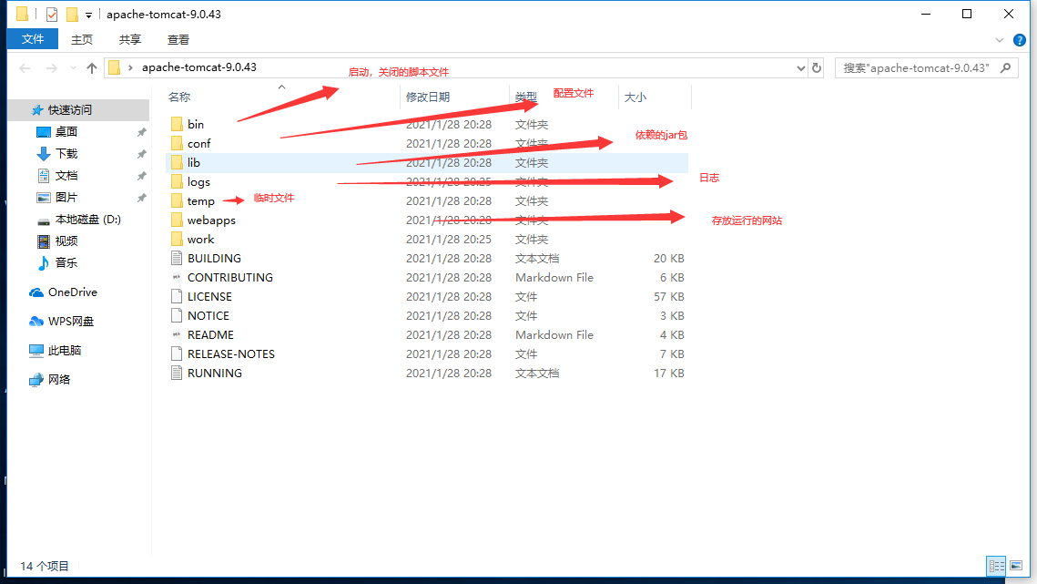This screenshot has height=584, width=1037.
Task: Click the breadcrumb chevron before apache-tomcat-9.0.43
Action: (x=130, y=67)
